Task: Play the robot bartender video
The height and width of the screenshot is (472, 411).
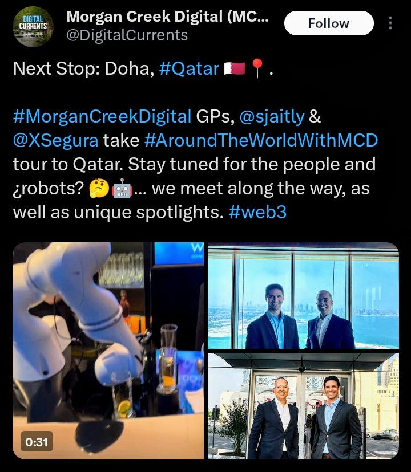Action: pos(108,351)
